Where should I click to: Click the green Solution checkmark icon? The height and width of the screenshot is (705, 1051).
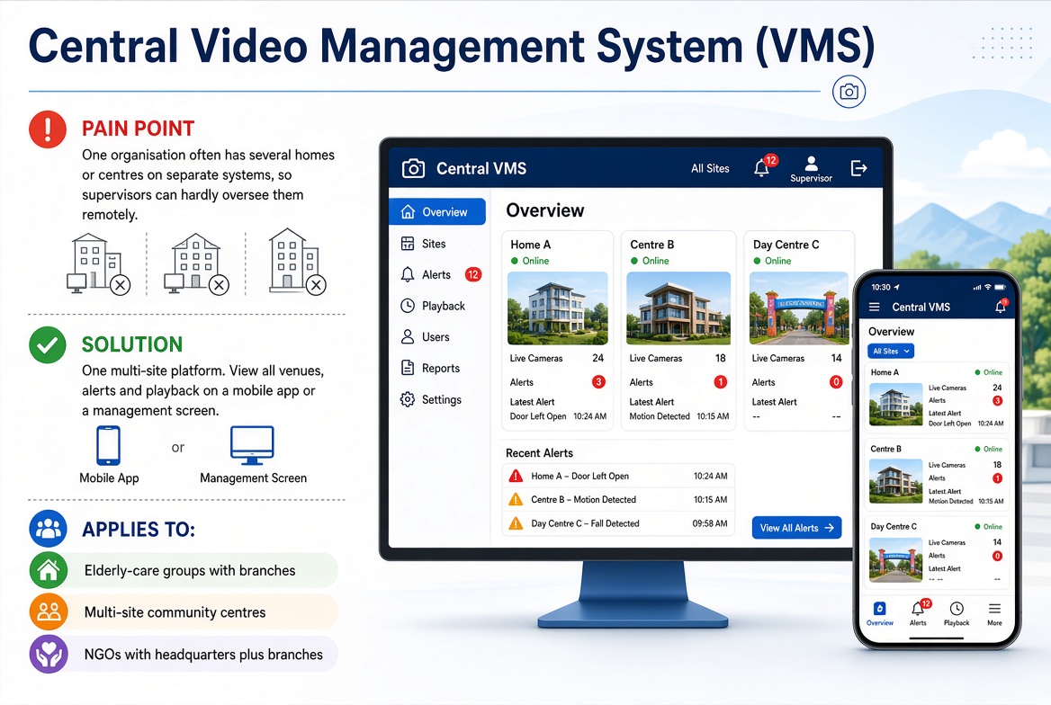[x=48, y=344]
